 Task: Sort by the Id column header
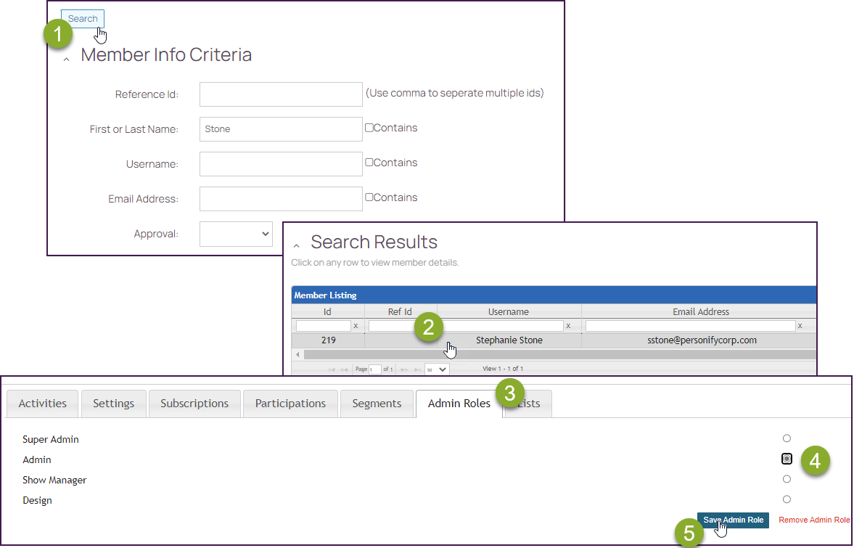click(327, 311)
